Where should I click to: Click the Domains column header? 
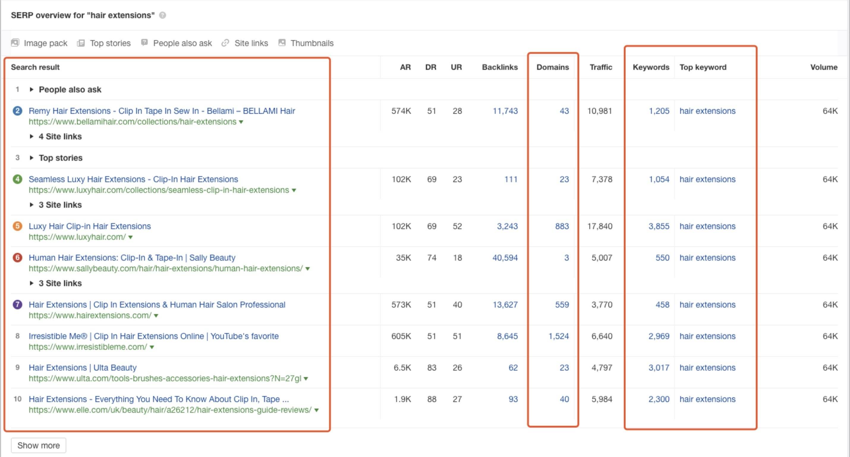(x=552, y=67)
